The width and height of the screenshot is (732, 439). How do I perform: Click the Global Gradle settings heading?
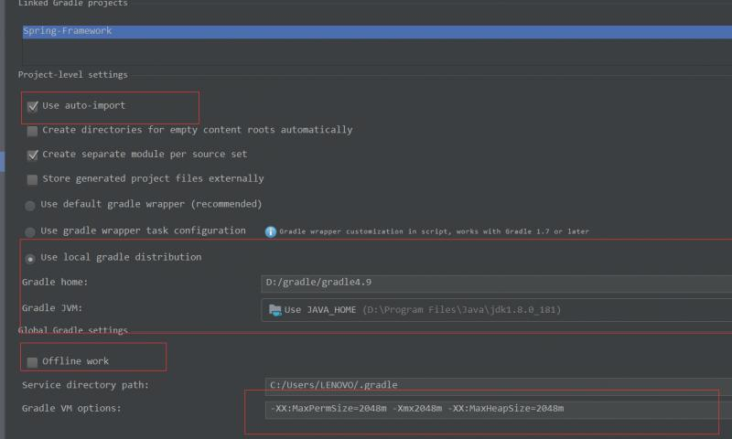[x=72, y=330]
